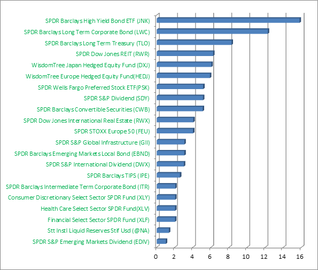
Task: Click the blue bar for SDY
Action: [181, 98]
